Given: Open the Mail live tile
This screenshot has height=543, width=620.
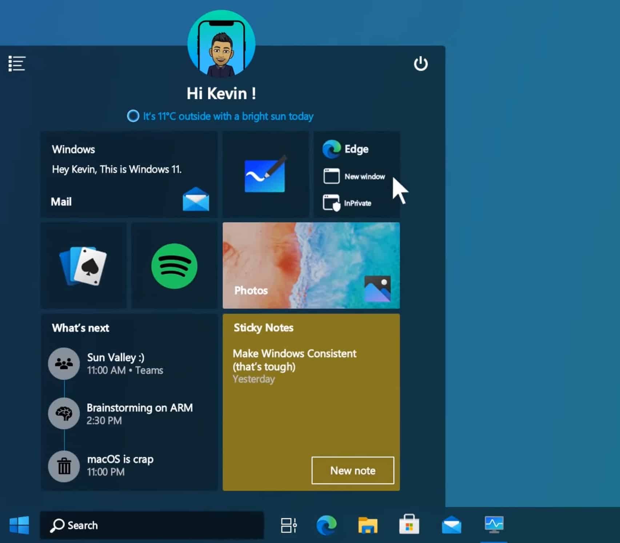Looking at the screenshot, I should pos(129,175).
